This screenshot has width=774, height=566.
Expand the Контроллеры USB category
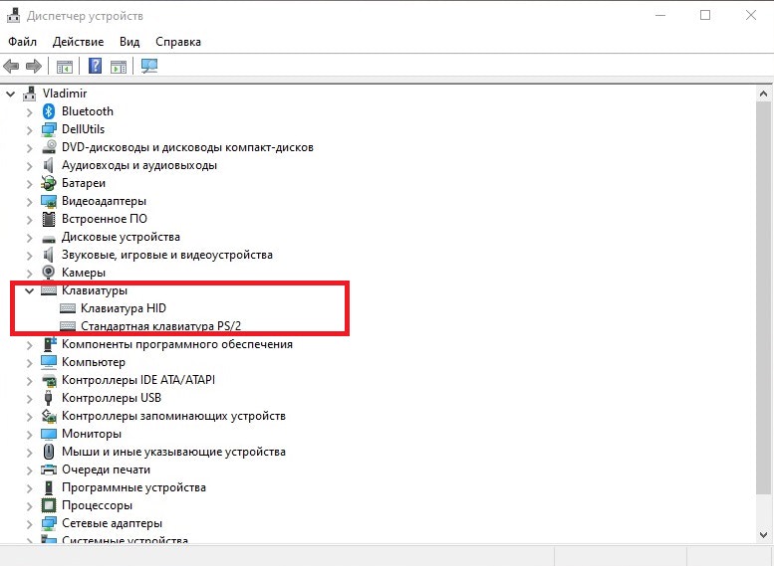29,398
